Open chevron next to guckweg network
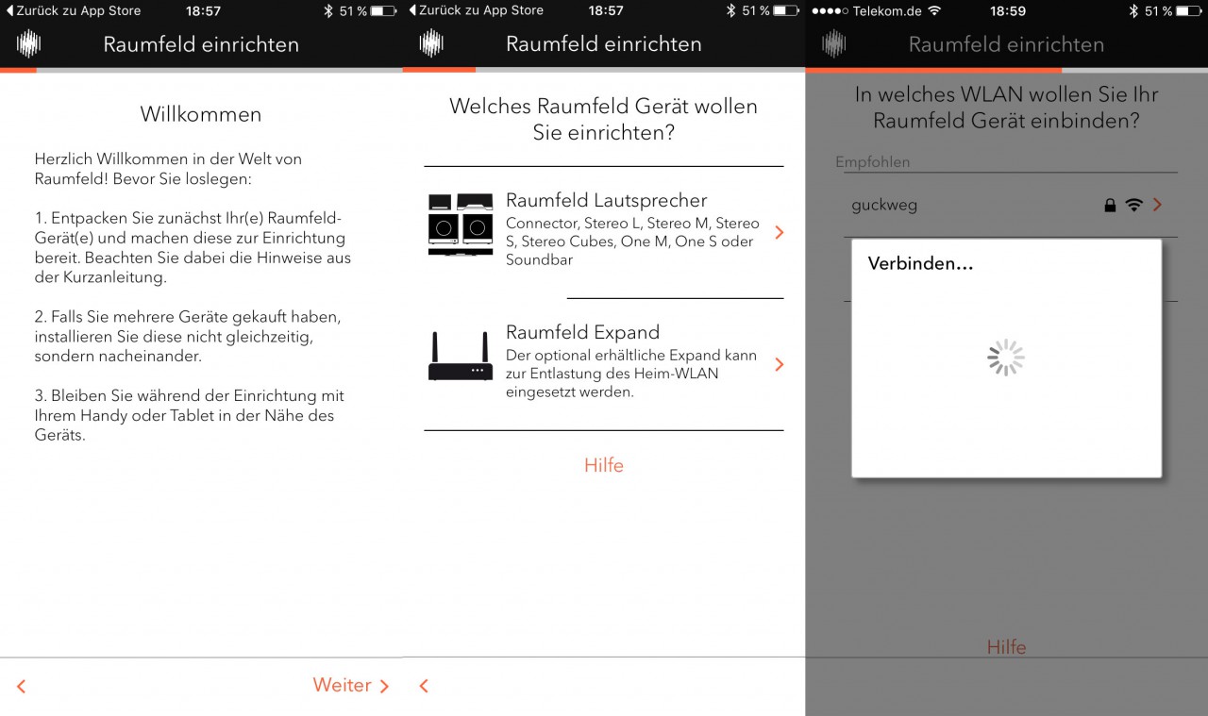1208x716 pixels. [x=1157, y=205]
